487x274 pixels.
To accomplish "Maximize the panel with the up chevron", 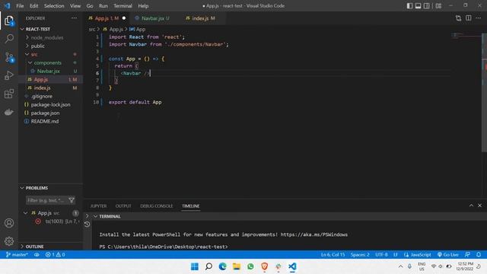I will (x=471, y=205).
